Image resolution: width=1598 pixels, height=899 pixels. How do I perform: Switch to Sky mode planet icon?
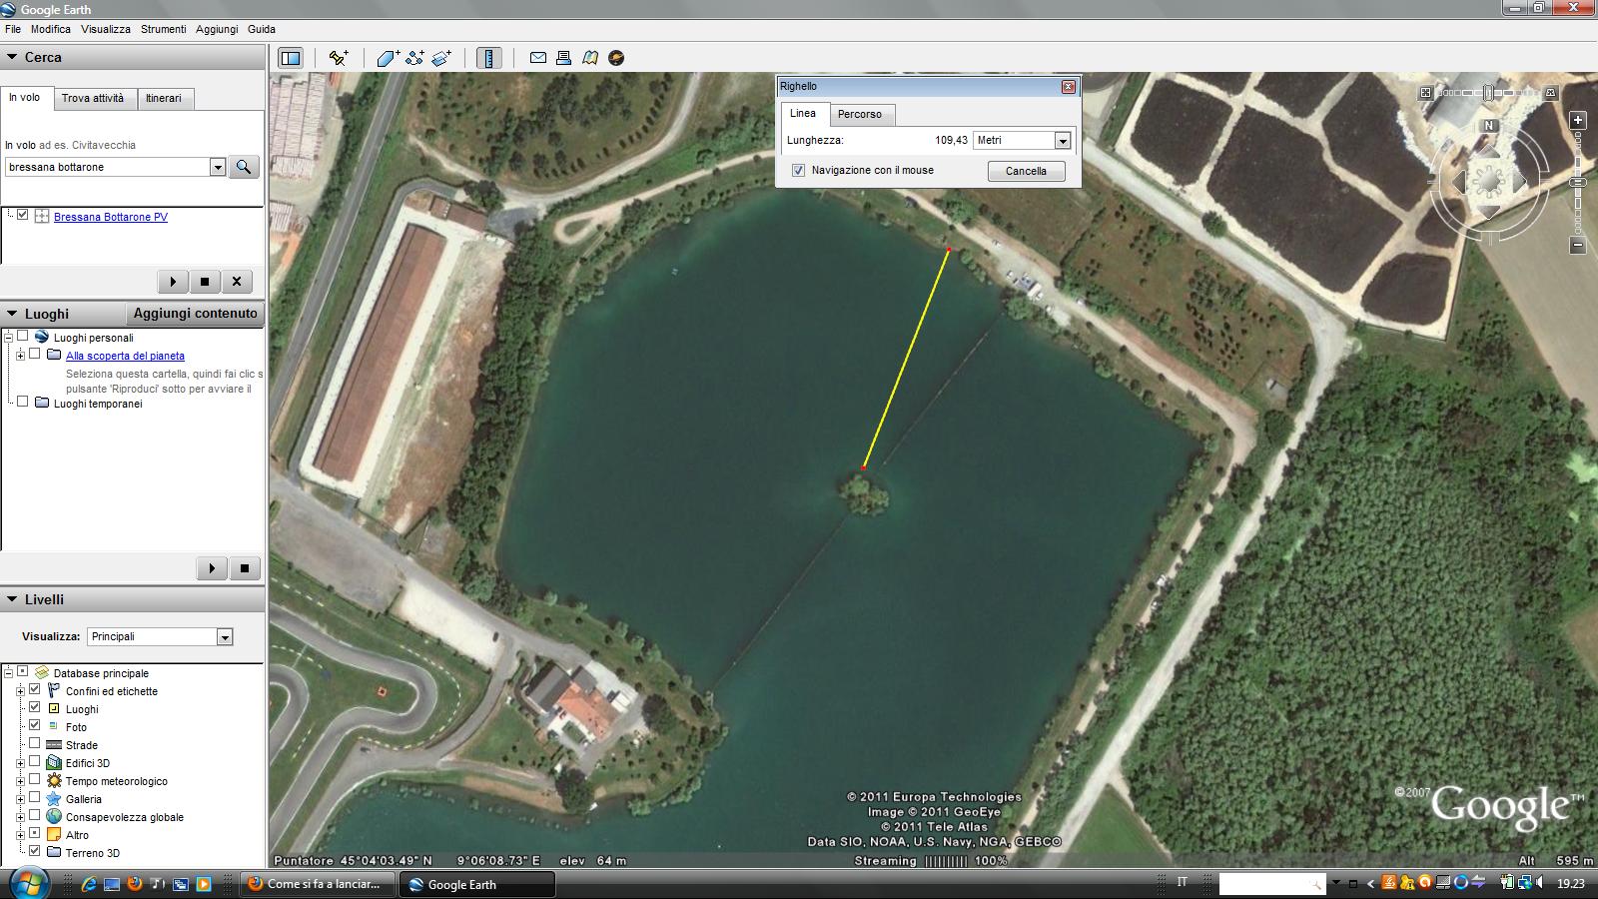pos(616,58)
